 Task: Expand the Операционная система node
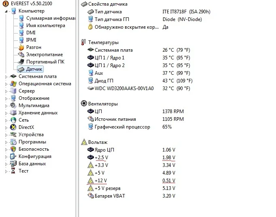(x=6, y=84)
